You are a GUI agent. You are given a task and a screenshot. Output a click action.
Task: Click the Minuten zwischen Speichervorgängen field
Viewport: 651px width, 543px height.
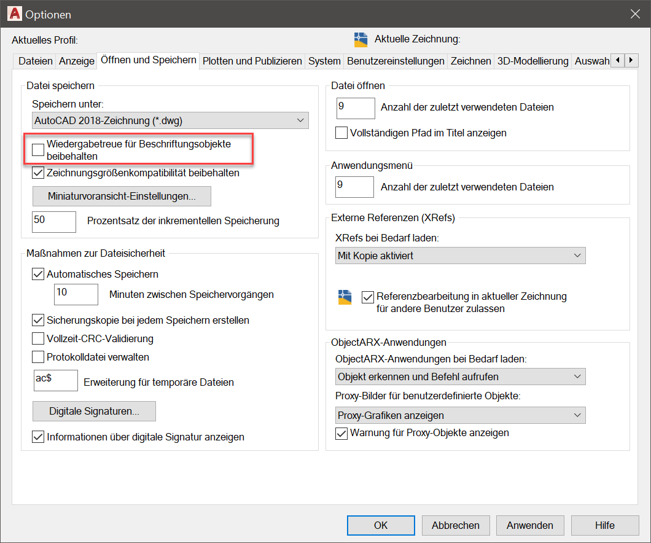pyautogui.click(x=76, y=294)
